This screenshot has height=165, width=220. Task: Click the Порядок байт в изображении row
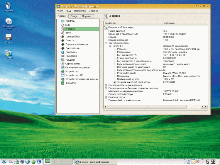[x=156, y=100]
